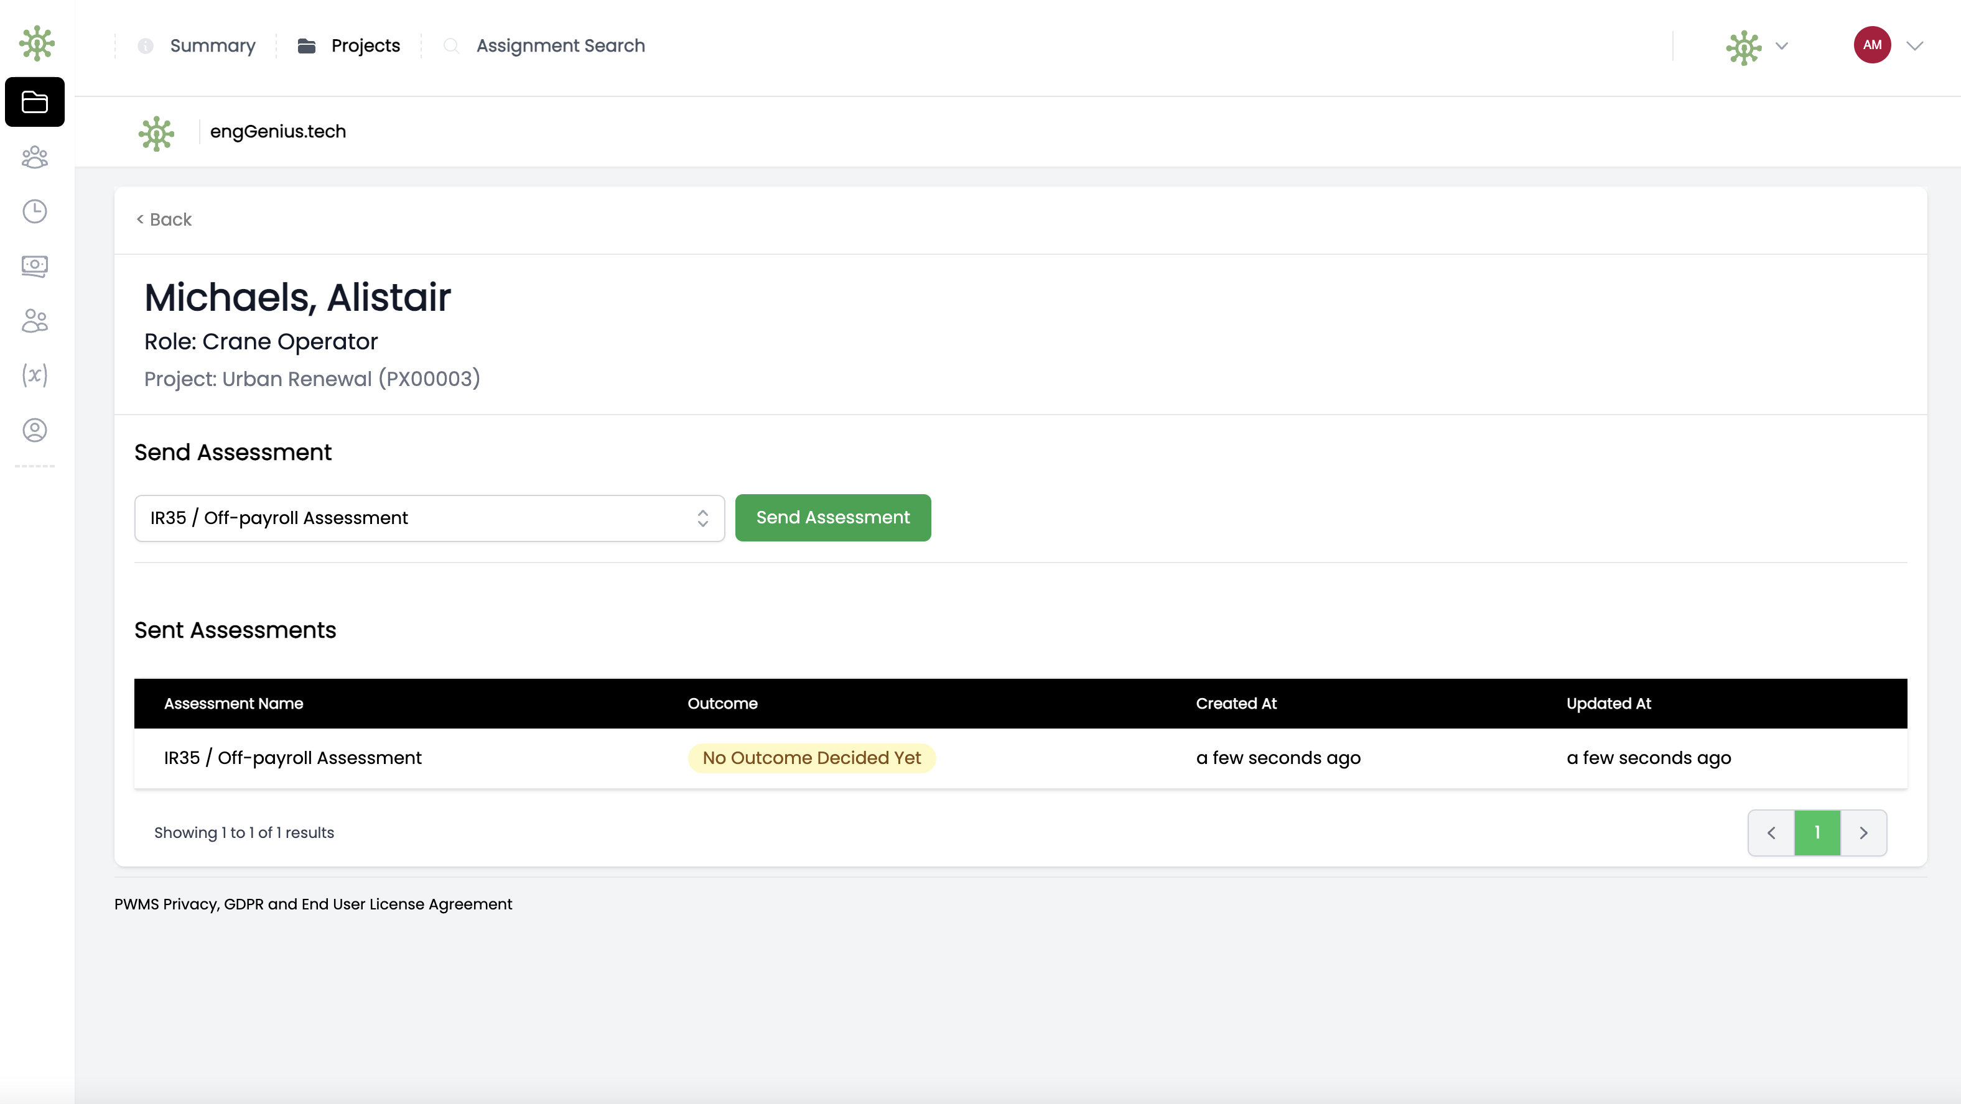Open the AM user avatar menu
Image resolution: width=1961 pixels, height=1104 pixels.
[x=1872, y=45]
